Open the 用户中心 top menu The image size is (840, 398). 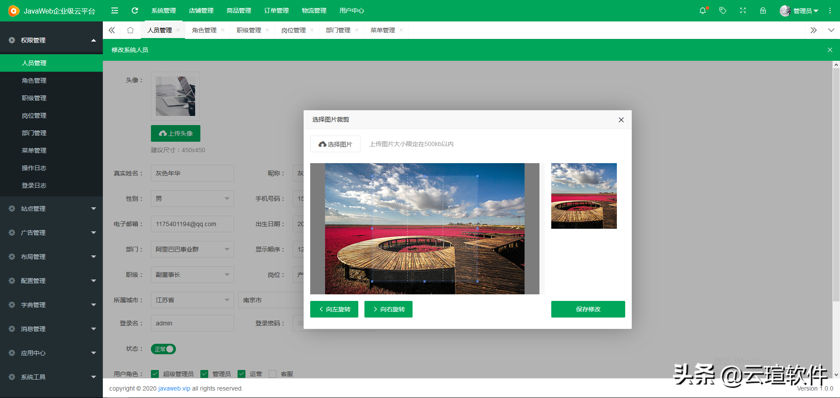pyautogui.click(x=352, y=10)
